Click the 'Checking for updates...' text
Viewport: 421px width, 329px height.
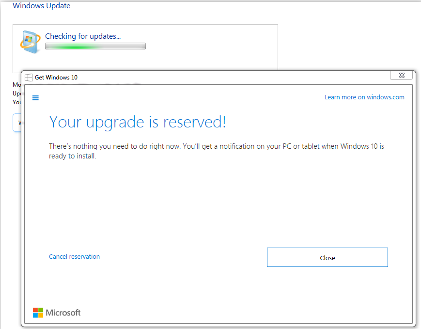pyautogui.click(x=83, y=36)
